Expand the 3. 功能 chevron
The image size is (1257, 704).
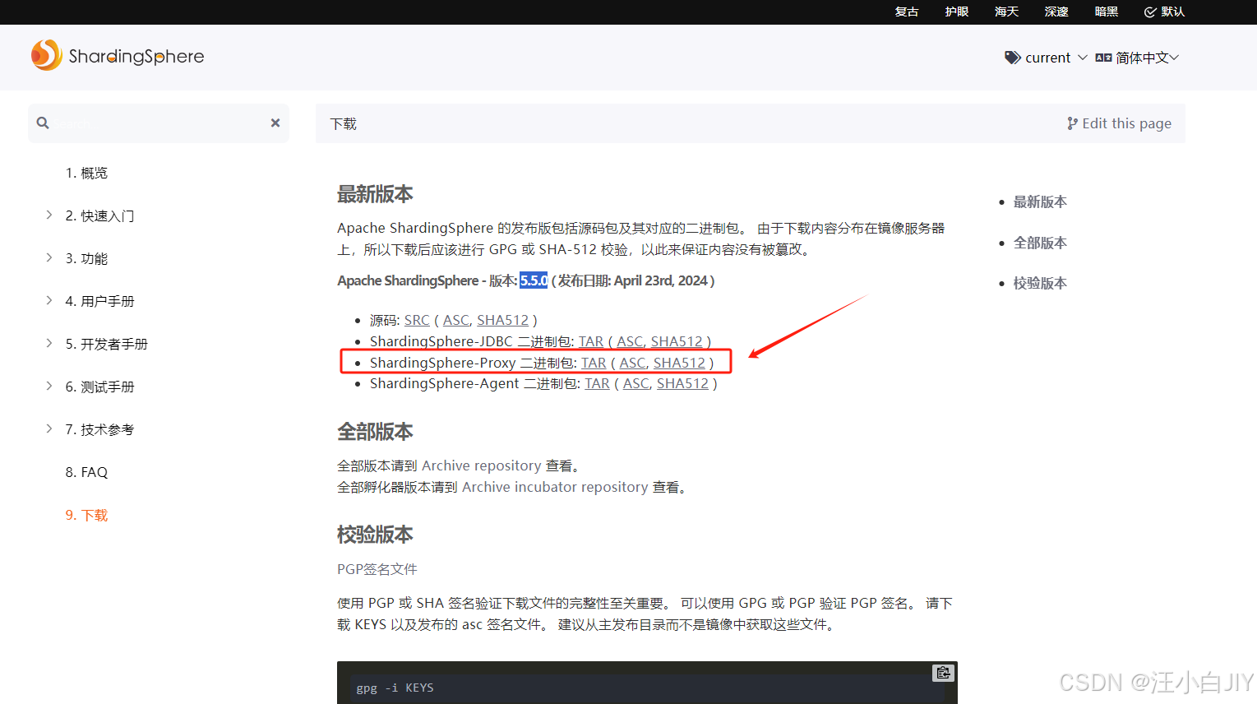(x=49, y=257)
